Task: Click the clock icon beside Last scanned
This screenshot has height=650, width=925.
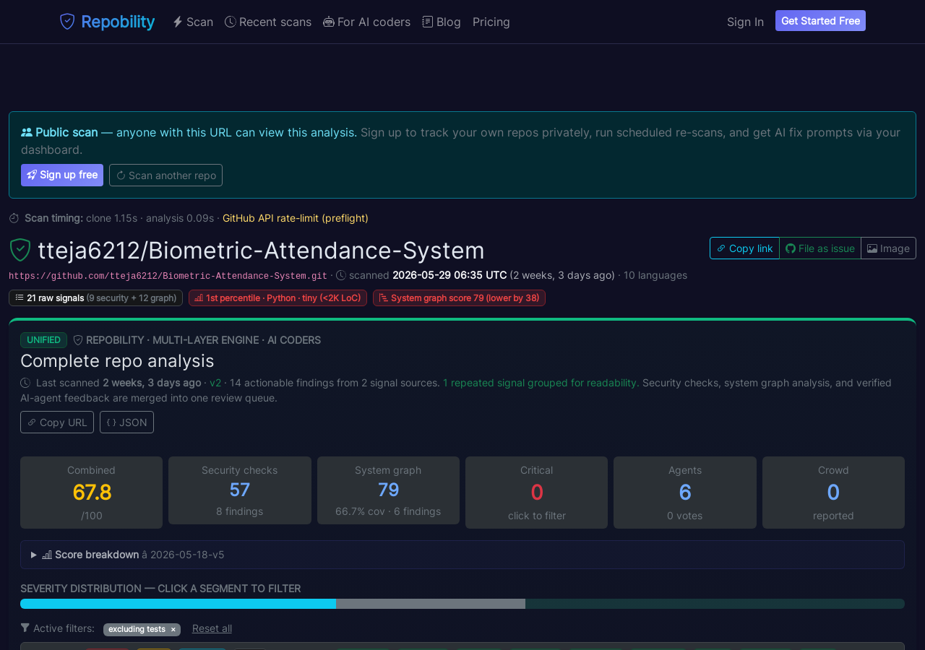Action: click(x=25, y=383)
